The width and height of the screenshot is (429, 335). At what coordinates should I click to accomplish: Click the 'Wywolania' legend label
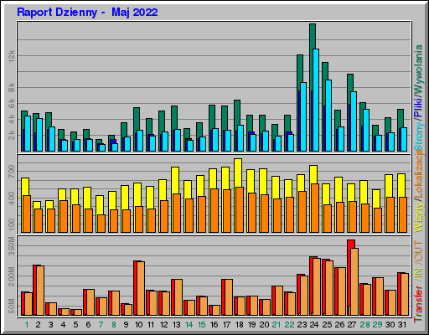pos(418,69)
